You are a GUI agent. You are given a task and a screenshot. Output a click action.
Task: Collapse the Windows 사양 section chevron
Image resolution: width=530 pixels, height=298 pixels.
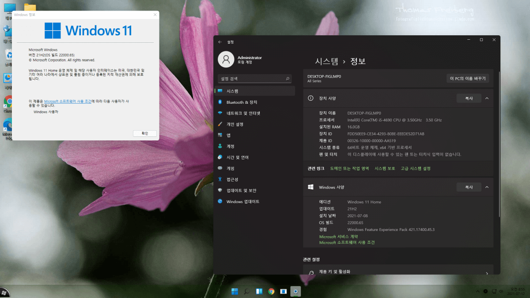[487, 187]
